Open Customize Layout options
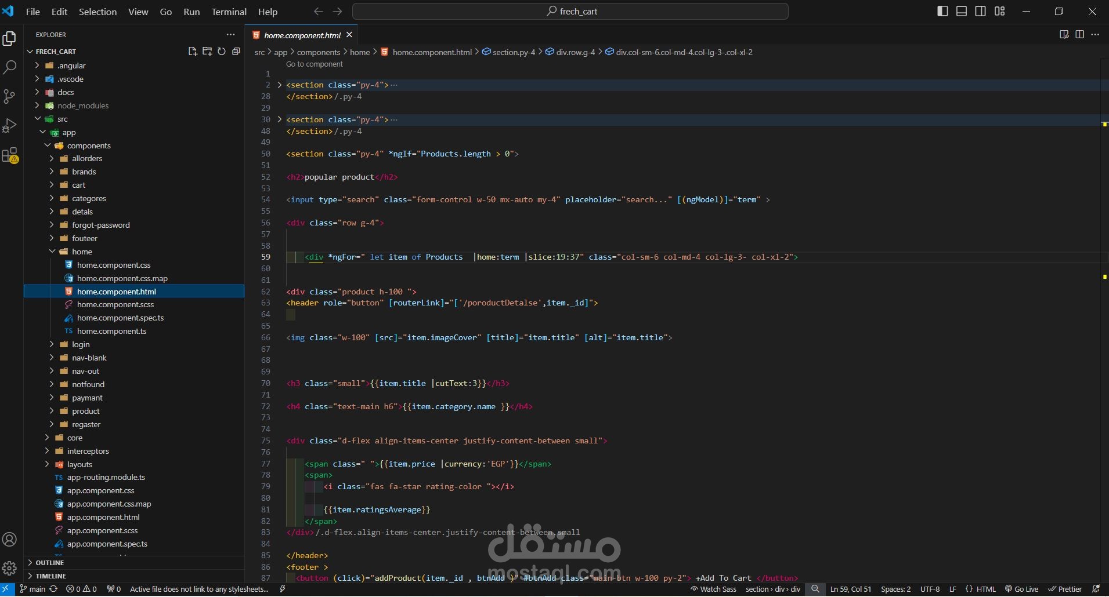1109x597 pixels. coord(1000,12)
